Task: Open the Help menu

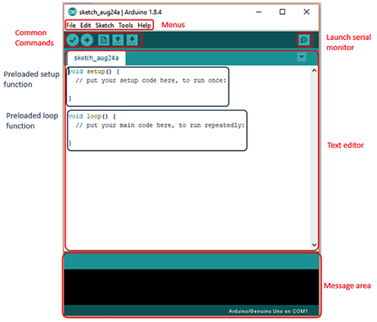Action: 144,26
